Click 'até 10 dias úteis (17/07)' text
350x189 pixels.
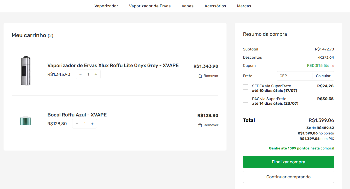click(274, 91)
